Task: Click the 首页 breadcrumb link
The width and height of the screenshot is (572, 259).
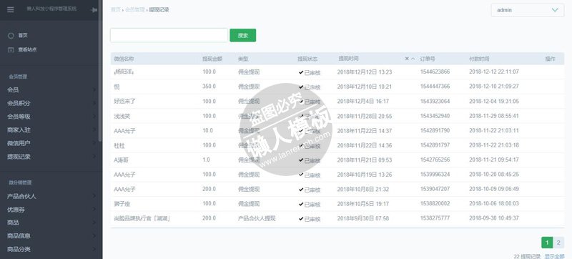Action: 116,10
